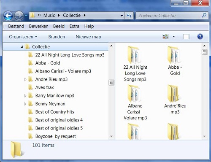The width and height of the screenshot is (211, 162).
Task: Click folder icon beside Avex trax
Action: 30,87
